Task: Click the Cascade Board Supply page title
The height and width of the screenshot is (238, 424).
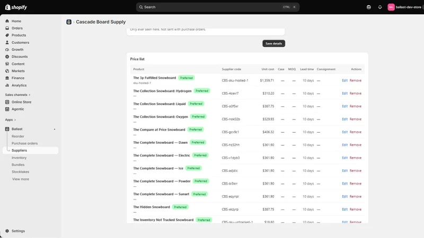Action: coord(101,22)
